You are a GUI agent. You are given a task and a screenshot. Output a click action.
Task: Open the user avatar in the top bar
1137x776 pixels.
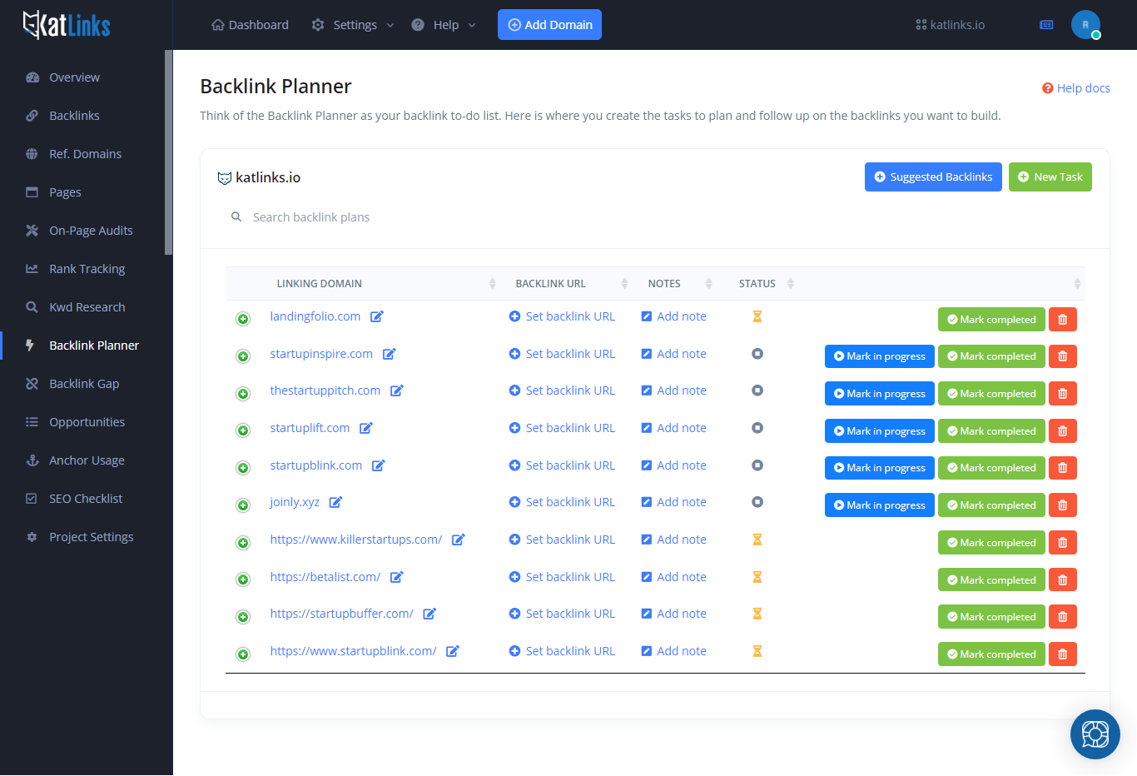(1085, 25)
